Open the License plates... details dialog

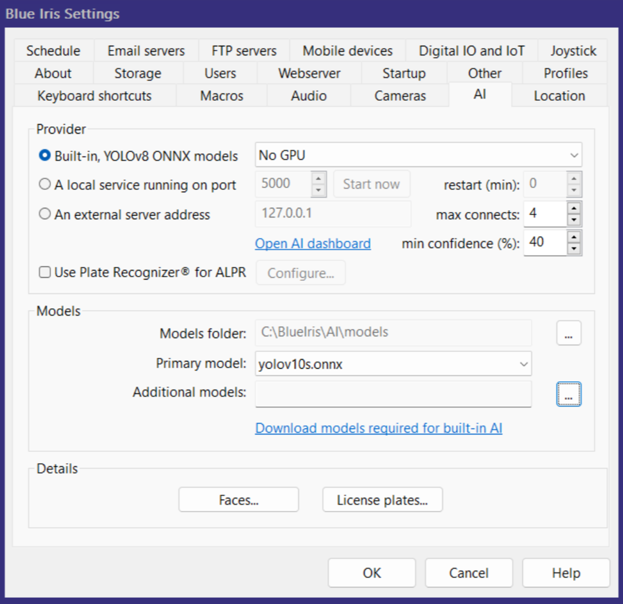383,500
